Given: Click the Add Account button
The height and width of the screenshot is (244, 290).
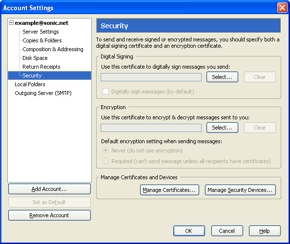Looking at the screenshot, I should (49, 189).
